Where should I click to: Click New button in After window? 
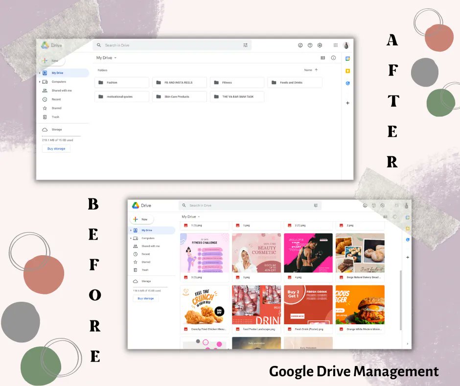click(x=52, y=61)
